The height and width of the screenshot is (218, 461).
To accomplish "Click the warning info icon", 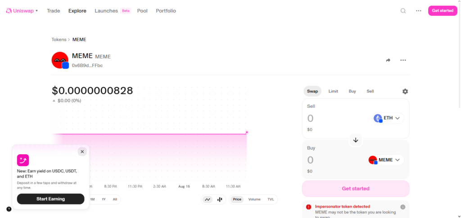I will [x=403, y=207].
